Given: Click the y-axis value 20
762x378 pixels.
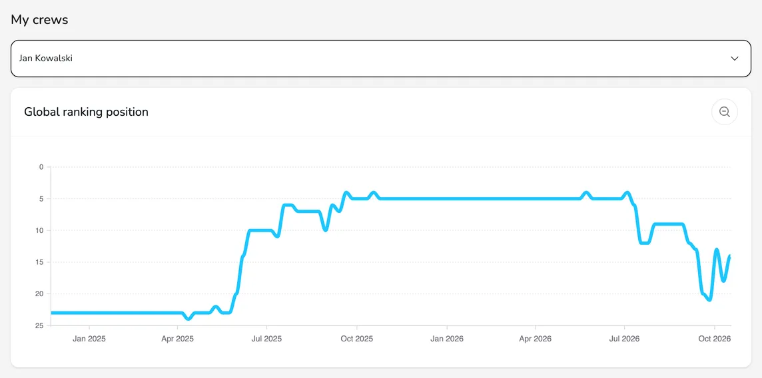Looking at the screenshot, I should coord(40,294).
